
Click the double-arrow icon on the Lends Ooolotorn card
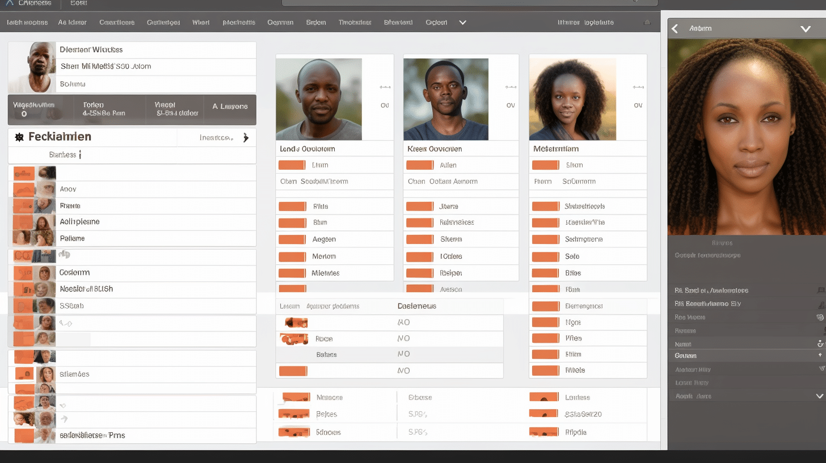tap(385, 87)
